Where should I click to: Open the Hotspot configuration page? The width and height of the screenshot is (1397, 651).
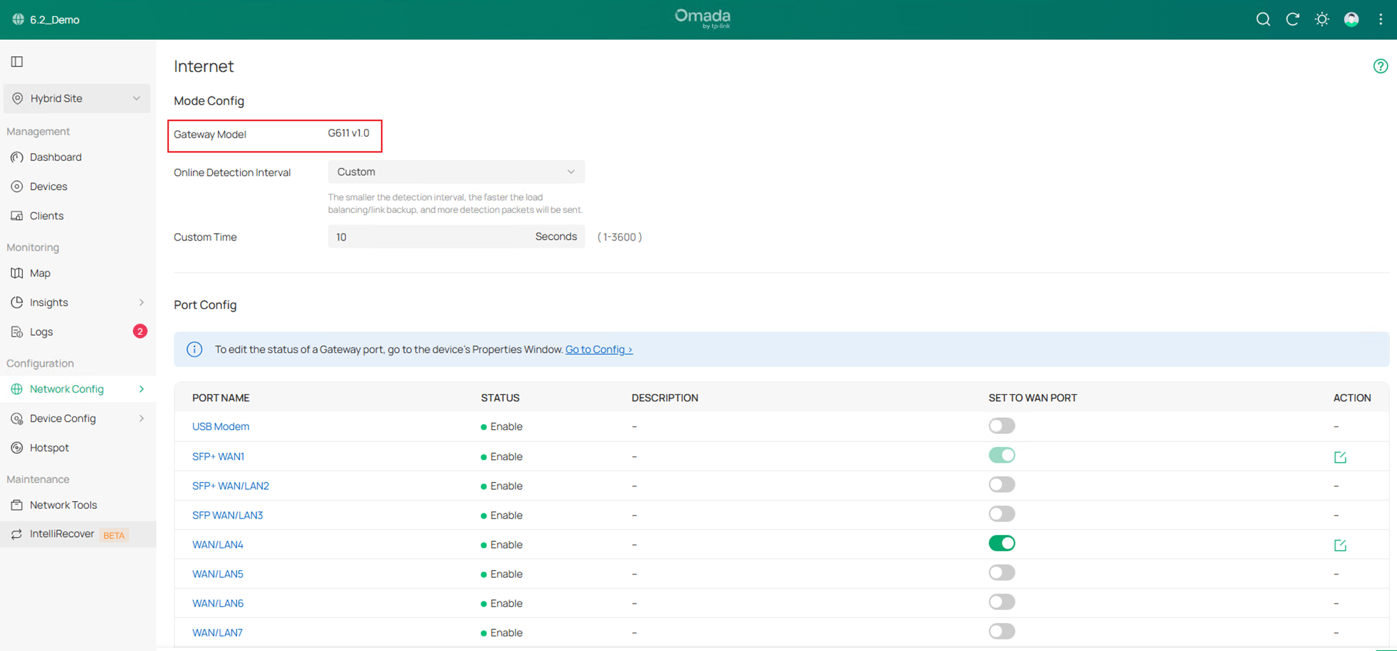pos(49,447)
